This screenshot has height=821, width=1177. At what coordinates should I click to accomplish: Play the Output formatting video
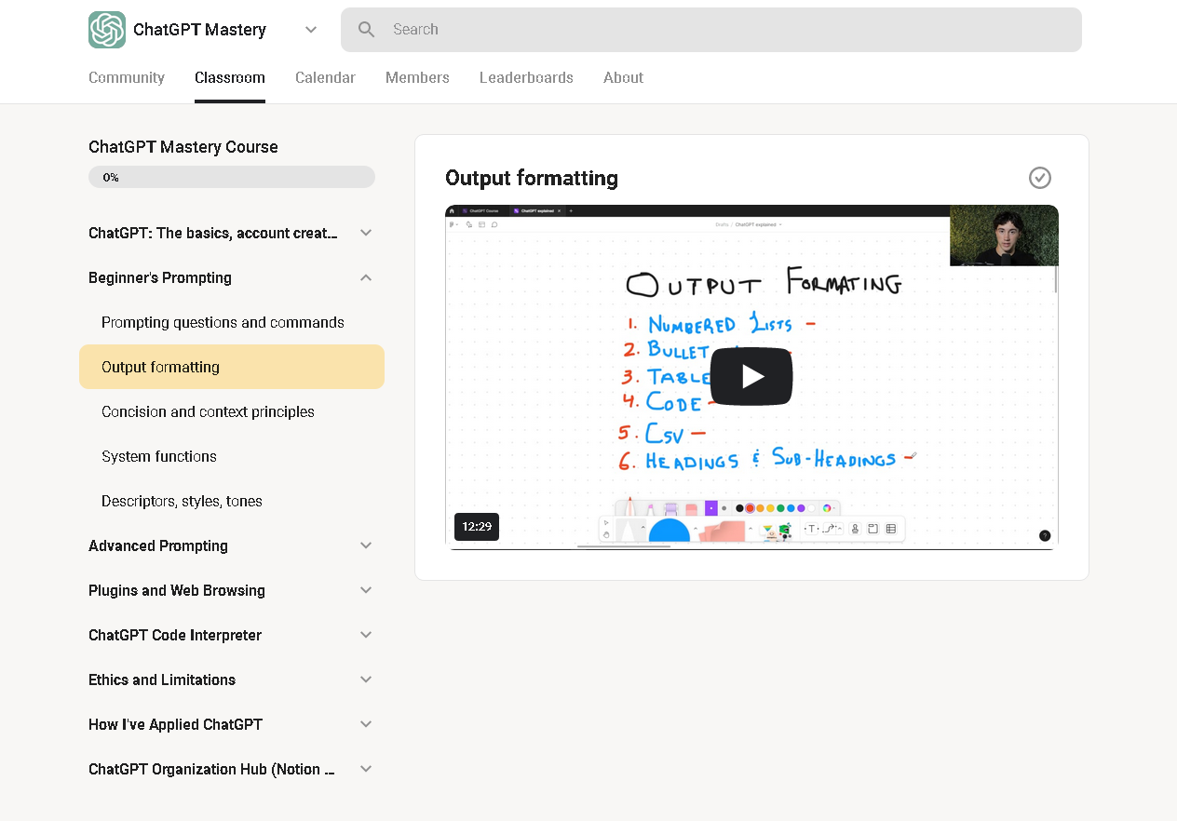pos(751,376)
